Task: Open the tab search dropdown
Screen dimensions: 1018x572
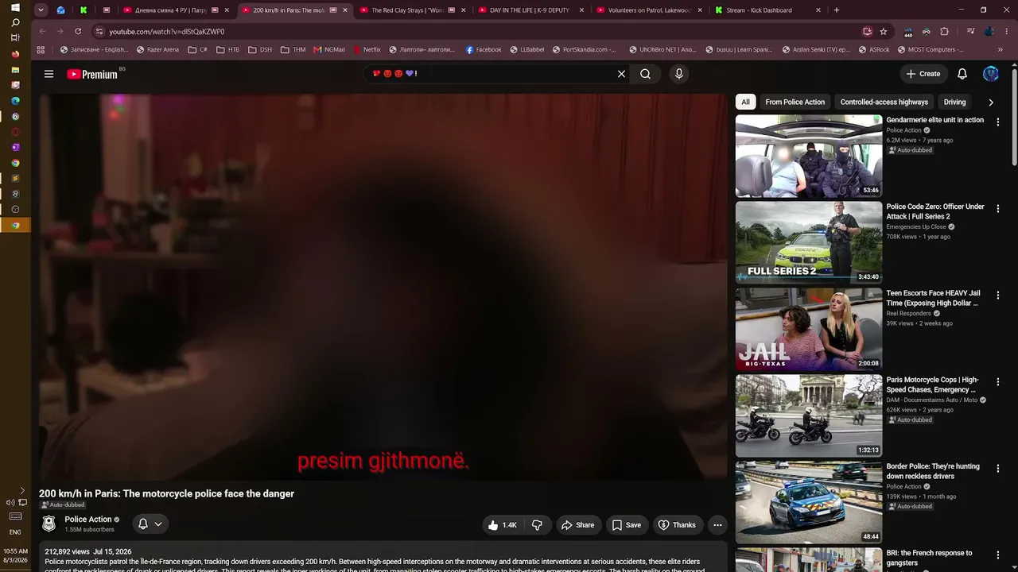Action: tap(41, 10)
